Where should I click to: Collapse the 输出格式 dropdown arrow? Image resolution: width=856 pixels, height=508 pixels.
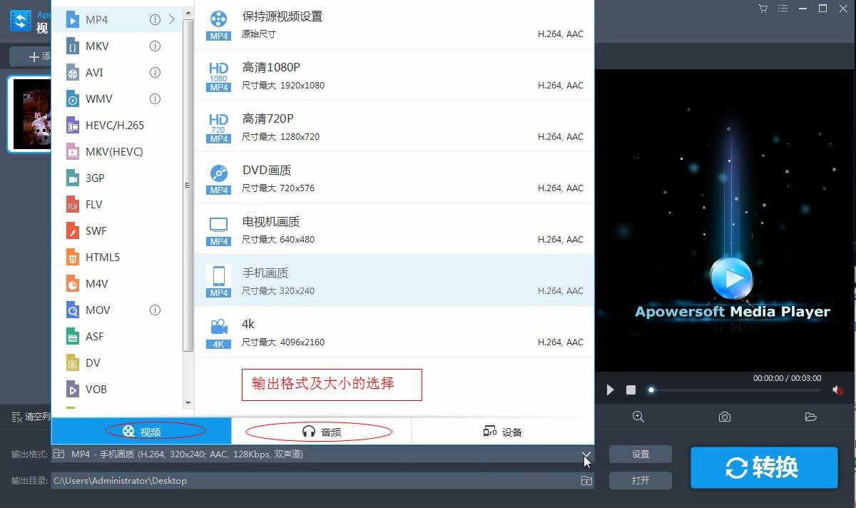coord(586,454)
